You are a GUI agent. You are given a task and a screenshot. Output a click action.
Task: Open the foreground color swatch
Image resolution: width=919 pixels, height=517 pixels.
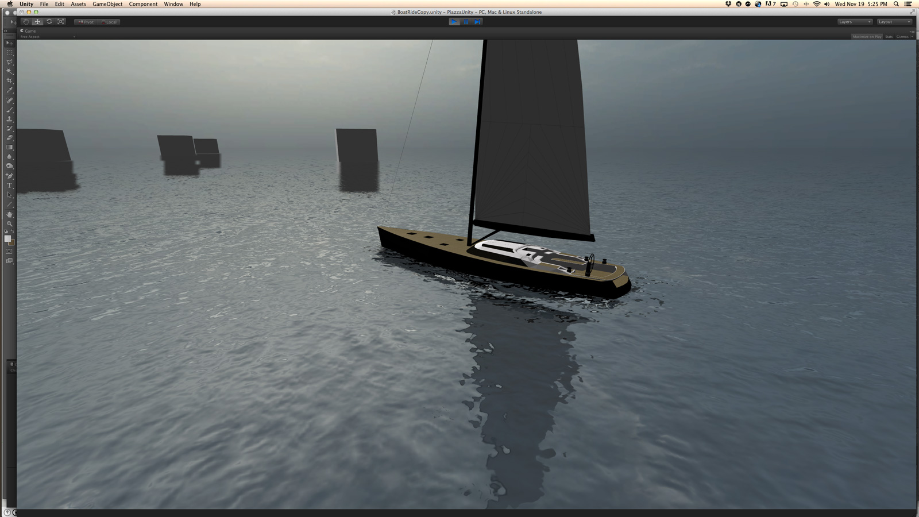[x=7, y=238]
